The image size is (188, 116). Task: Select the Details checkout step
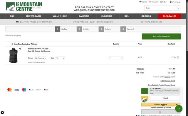click(x=83, y=29)
